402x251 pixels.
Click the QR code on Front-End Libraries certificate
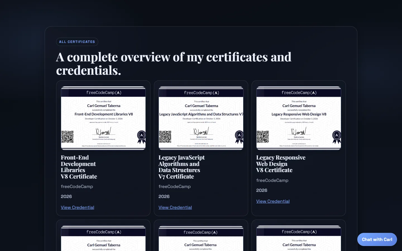tap(67, 137)
